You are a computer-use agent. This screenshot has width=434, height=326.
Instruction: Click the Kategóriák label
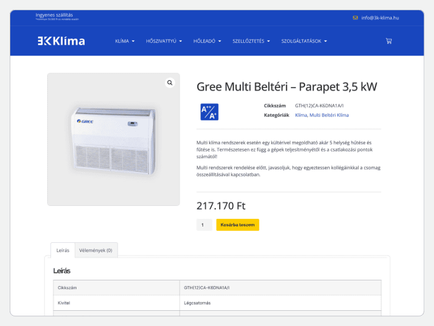tap(276, 115)
